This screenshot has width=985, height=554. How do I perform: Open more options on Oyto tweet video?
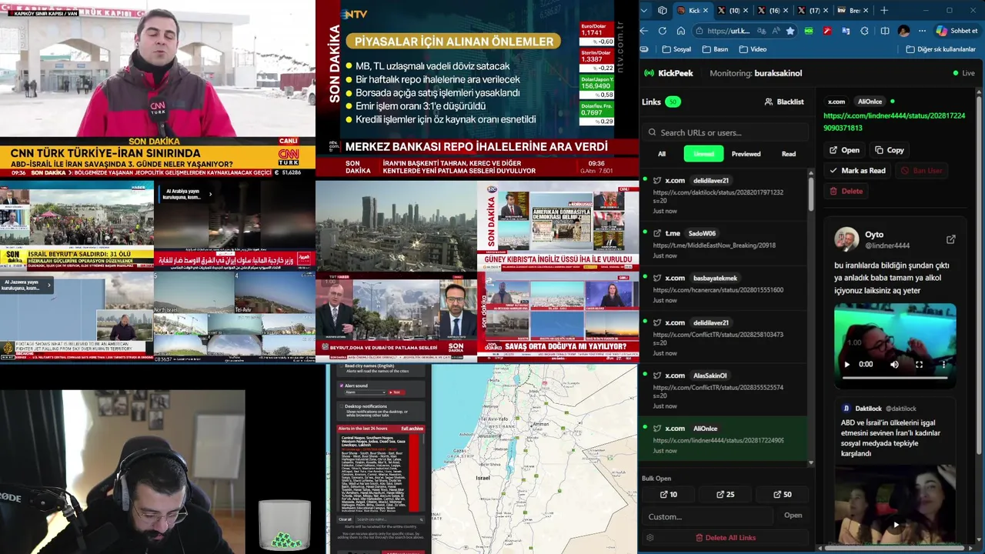pos(943,365)
